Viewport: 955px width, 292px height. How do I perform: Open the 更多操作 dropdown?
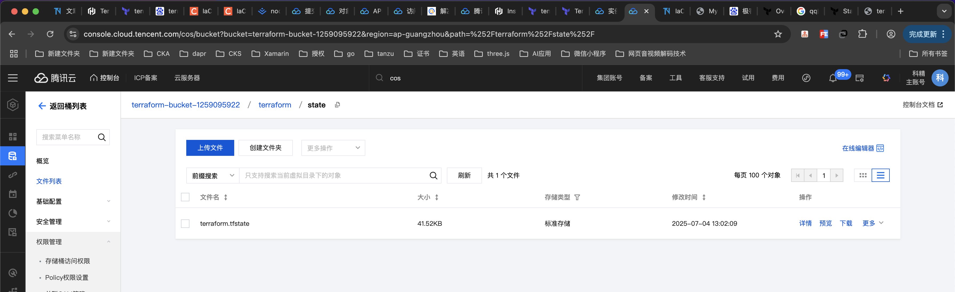[x=333, y=148]
